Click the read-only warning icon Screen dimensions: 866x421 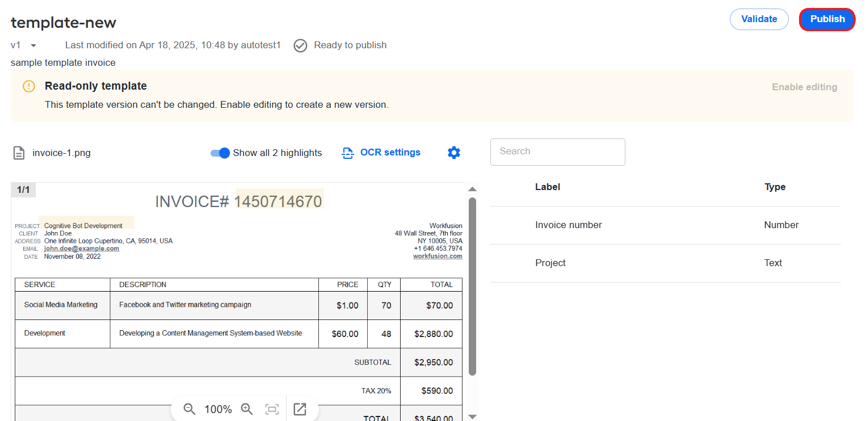pyautogui.click(x=29, y=86)
